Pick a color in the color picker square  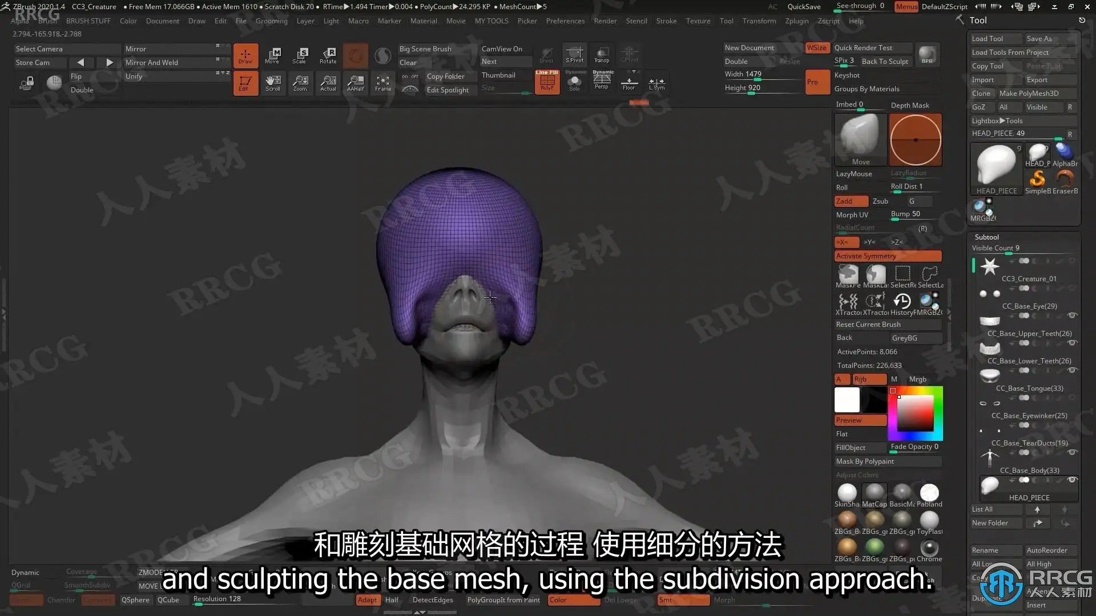coord(915,413)
